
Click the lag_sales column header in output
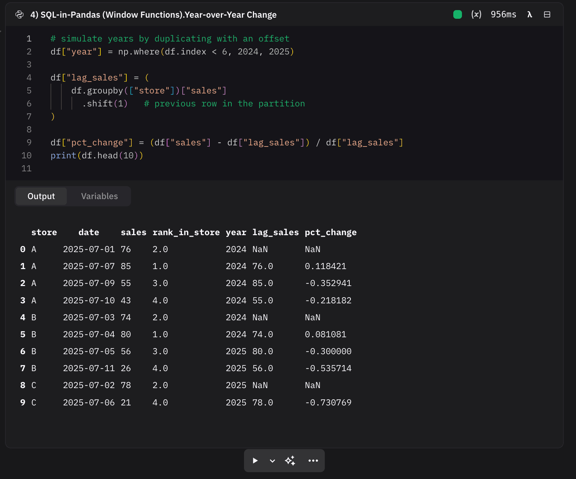(x=275, y=232)
